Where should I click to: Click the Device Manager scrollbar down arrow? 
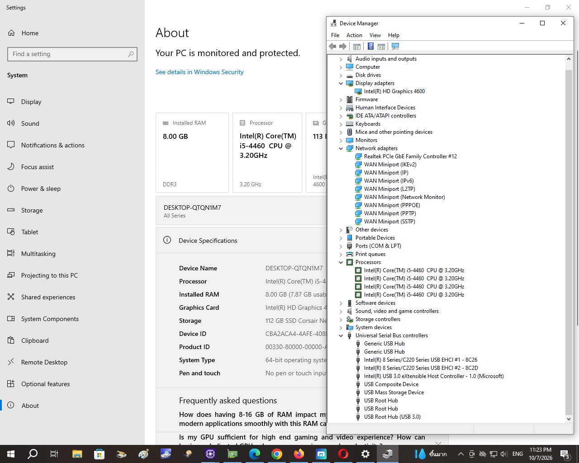pyautogui.click(x=569, y=419)
